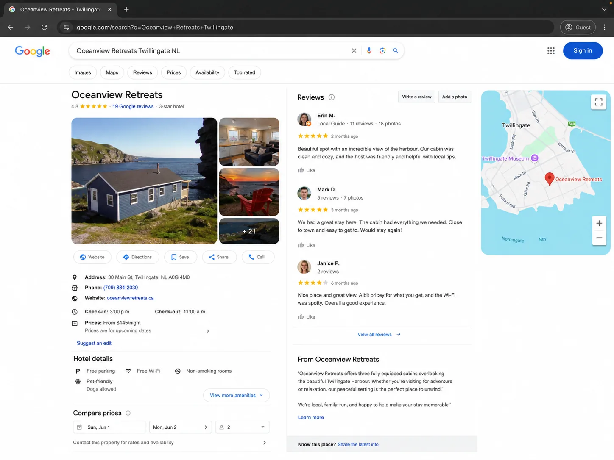
Task: Click the Learn more link
Action: click(x=311, y=417)
